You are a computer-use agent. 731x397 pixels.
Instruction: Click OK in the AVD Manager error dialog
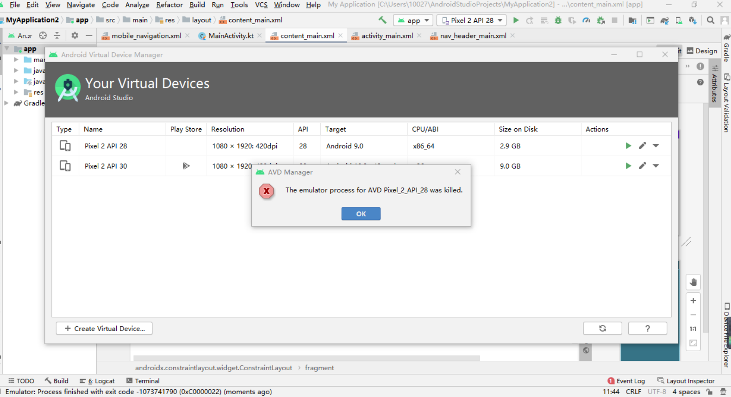(x=361, y=214)
